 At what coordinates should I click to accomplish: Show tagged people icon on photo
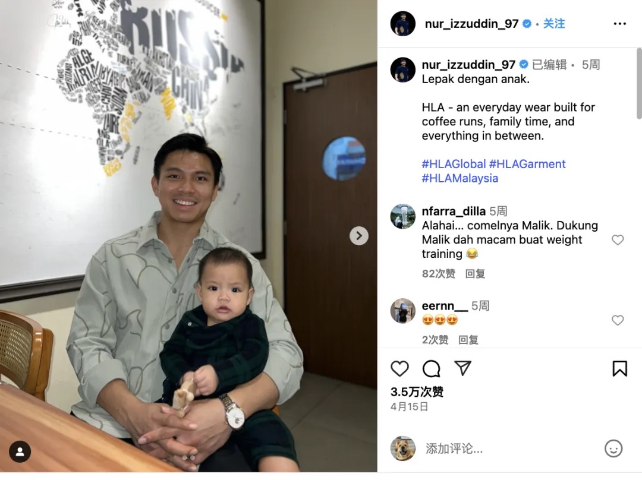pos(20,451)
